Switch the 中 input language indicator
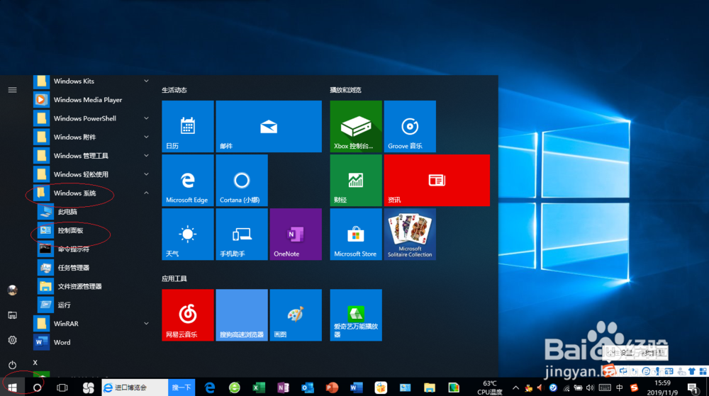 [620, 387]
